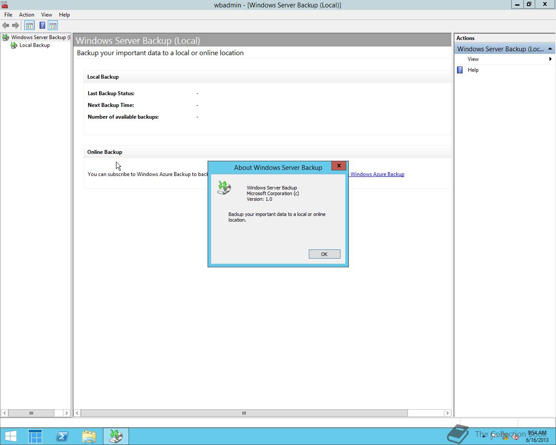Click Help in the Actions pane
Image resolution: width=556 pixels, height=445 pixels.
pos(473,70)
